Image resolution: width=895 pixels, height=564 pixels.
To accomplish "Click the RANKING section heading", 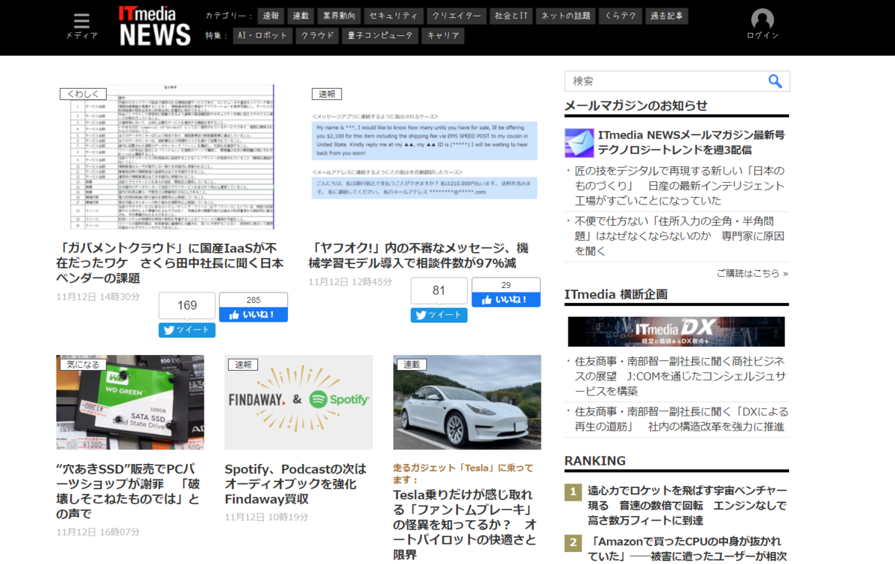I will (x=595, y=461).
